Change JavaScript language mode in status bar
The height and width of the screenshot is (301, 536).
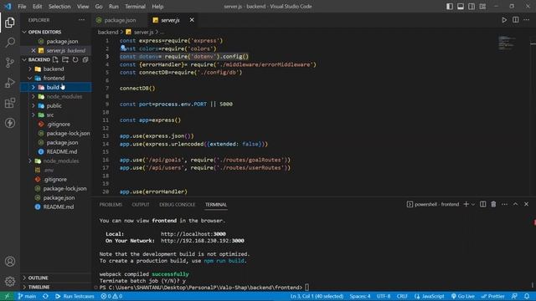(429, 296)
